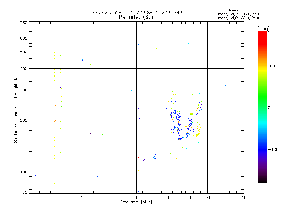Click the x-axis tick label '4'
Viewport: 287px width, 215px height.
pyautogui.click(x=136, y=197)
